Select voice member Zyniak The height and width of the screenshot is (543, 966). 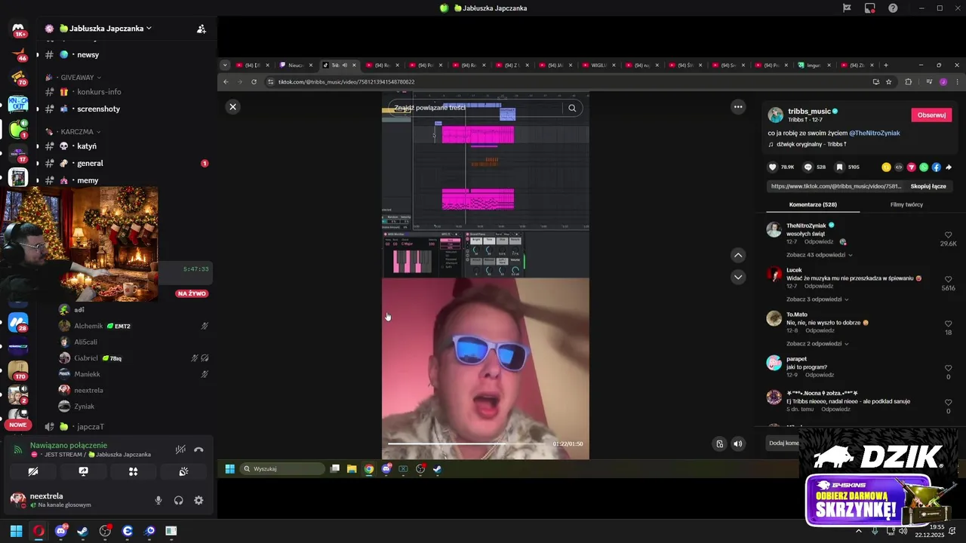[x=85, y=406]
